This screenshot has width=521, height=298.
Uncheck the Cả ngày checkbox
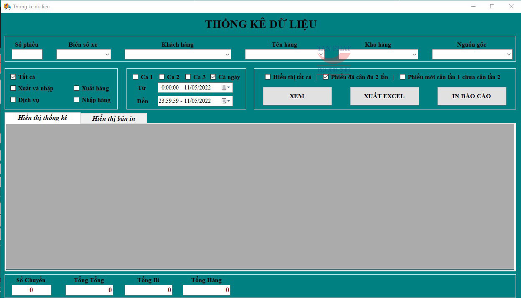[x=213, y=77]
